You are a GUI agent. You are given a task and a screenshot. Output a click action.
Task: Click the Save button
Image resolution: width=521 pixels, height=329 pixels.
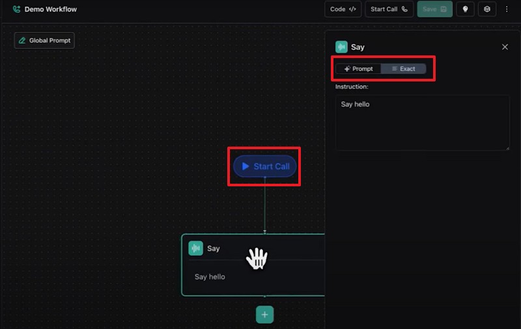434,9
